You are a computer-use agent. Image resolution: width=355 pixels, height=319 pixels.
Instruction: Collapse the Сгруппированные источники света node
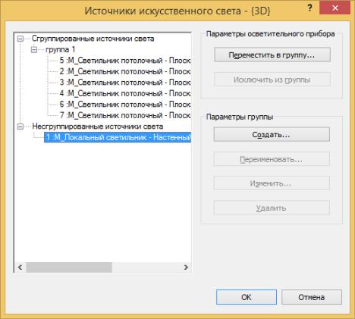pyautogui.click(x=20, y=39)
